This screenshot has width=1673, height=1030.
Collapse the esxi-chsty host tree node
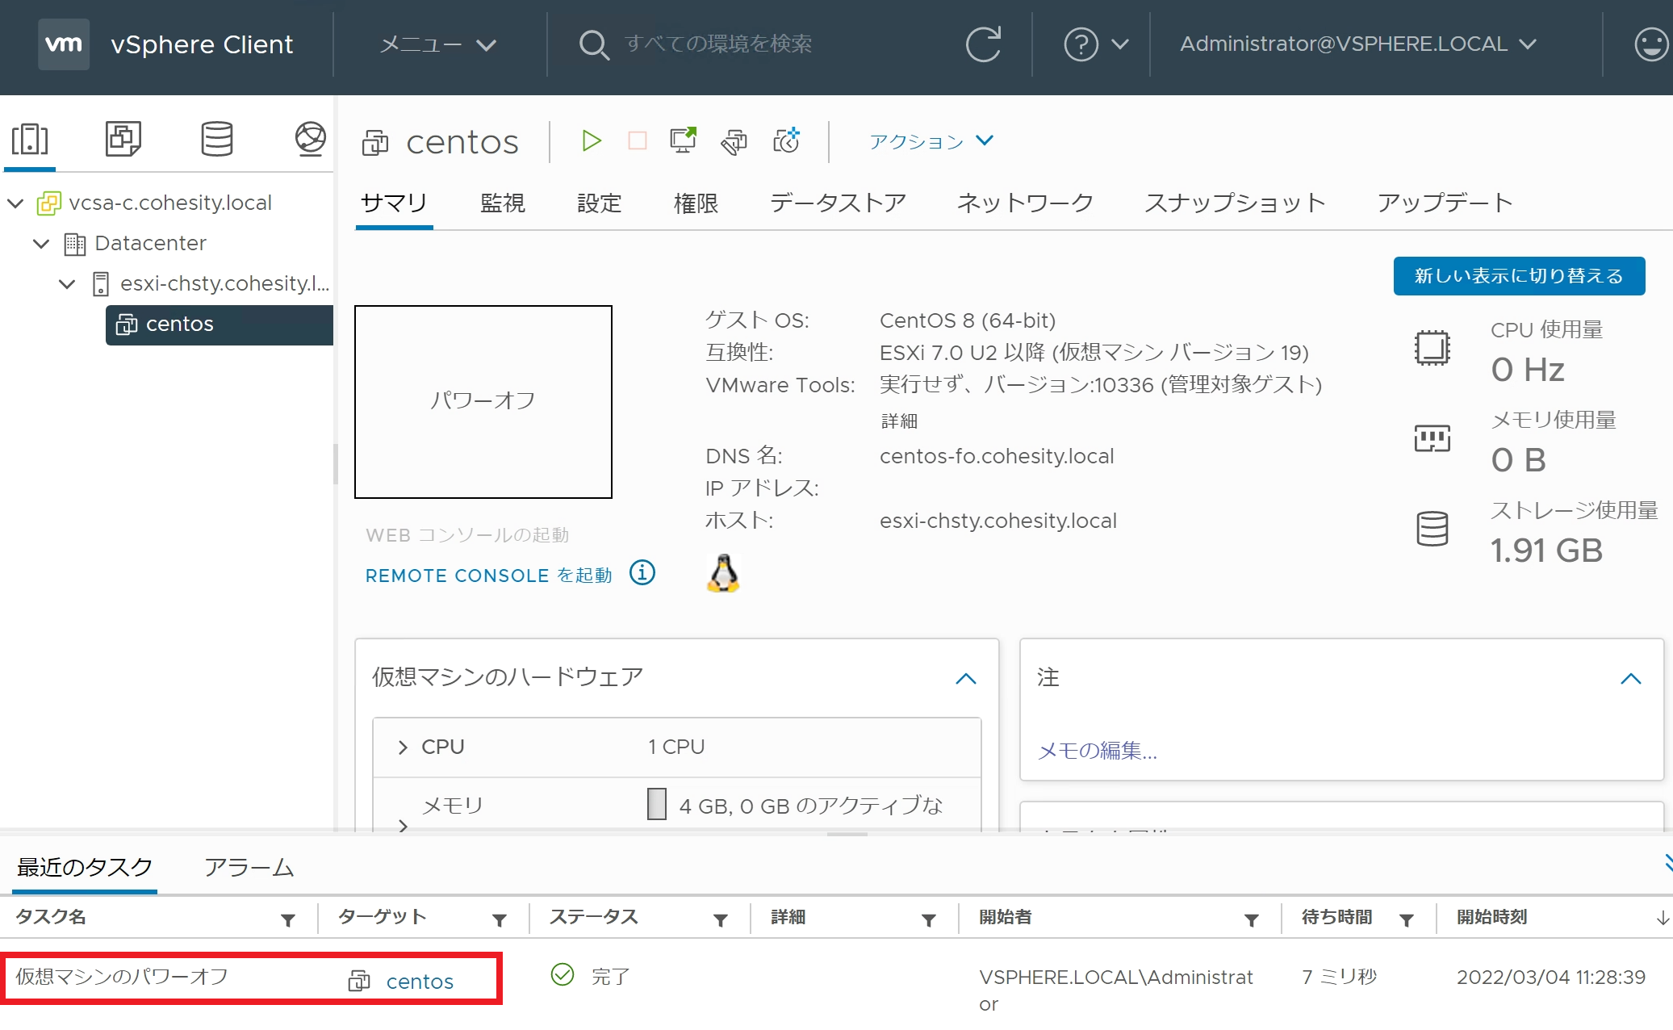67,283
